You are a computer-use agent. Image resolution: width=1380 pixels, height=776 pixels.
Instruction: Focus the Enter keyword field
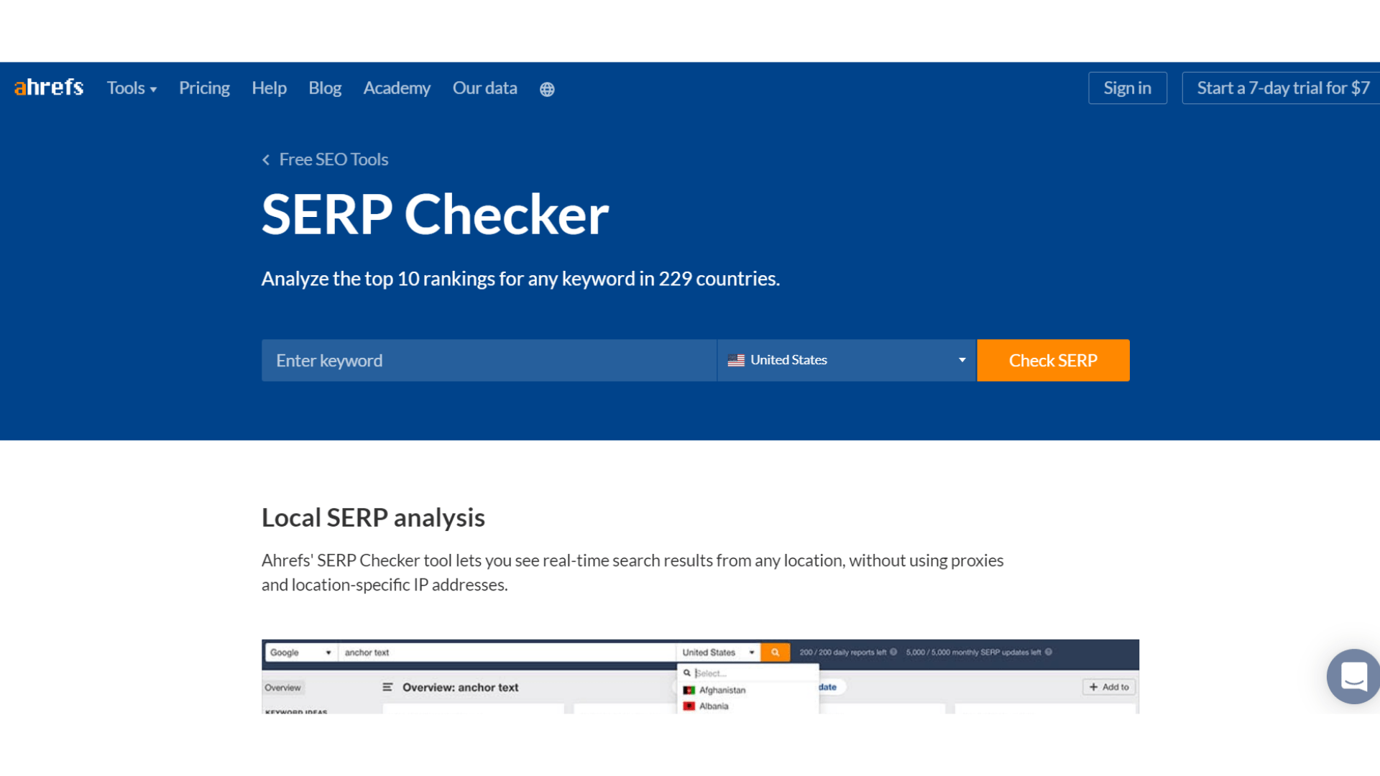(x=489, y=360)
